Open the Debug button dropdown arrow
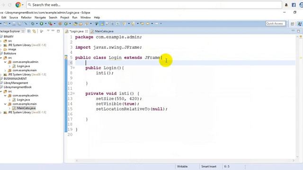303x170 pixels. point(37,24)
